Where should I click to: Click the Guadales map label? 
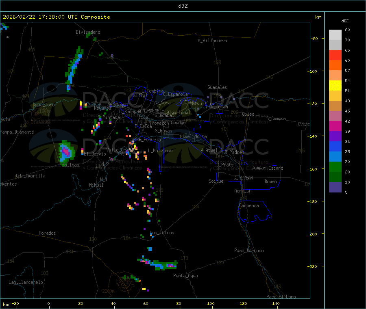coord(217,87)
